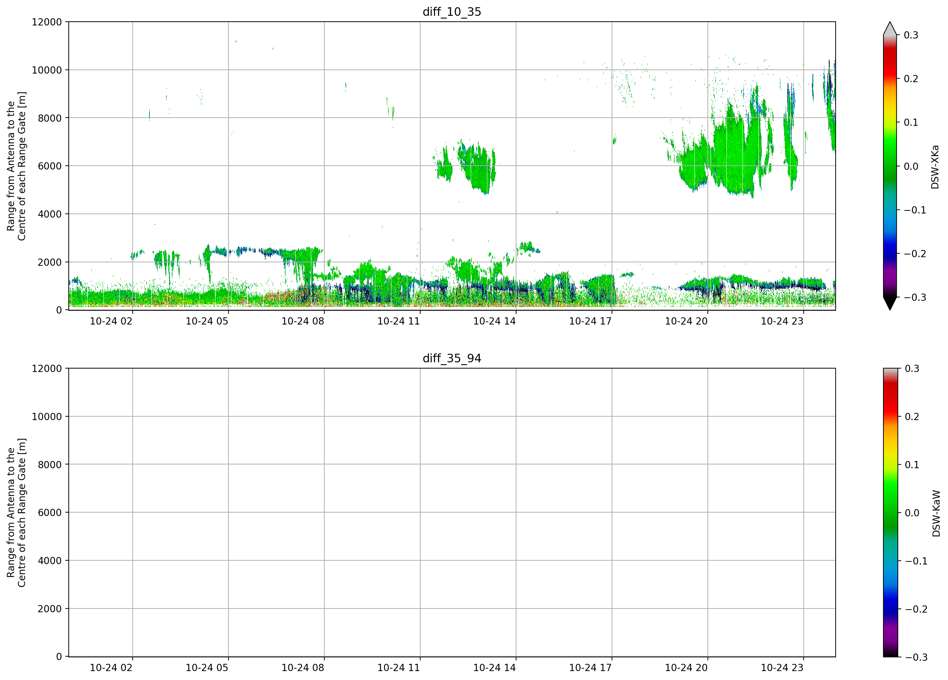Select the '2000' y-tick in diff_35_94 plot

50,609
